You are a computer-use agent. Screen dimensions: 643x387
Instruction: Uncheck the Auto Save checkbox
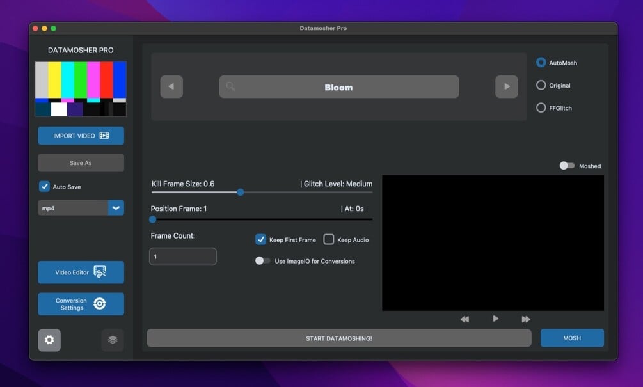(x=44, y=187)
